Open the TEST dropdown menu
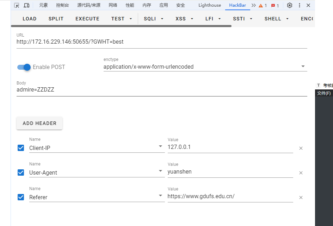The image size is (333, 226). tap(122, 19)
